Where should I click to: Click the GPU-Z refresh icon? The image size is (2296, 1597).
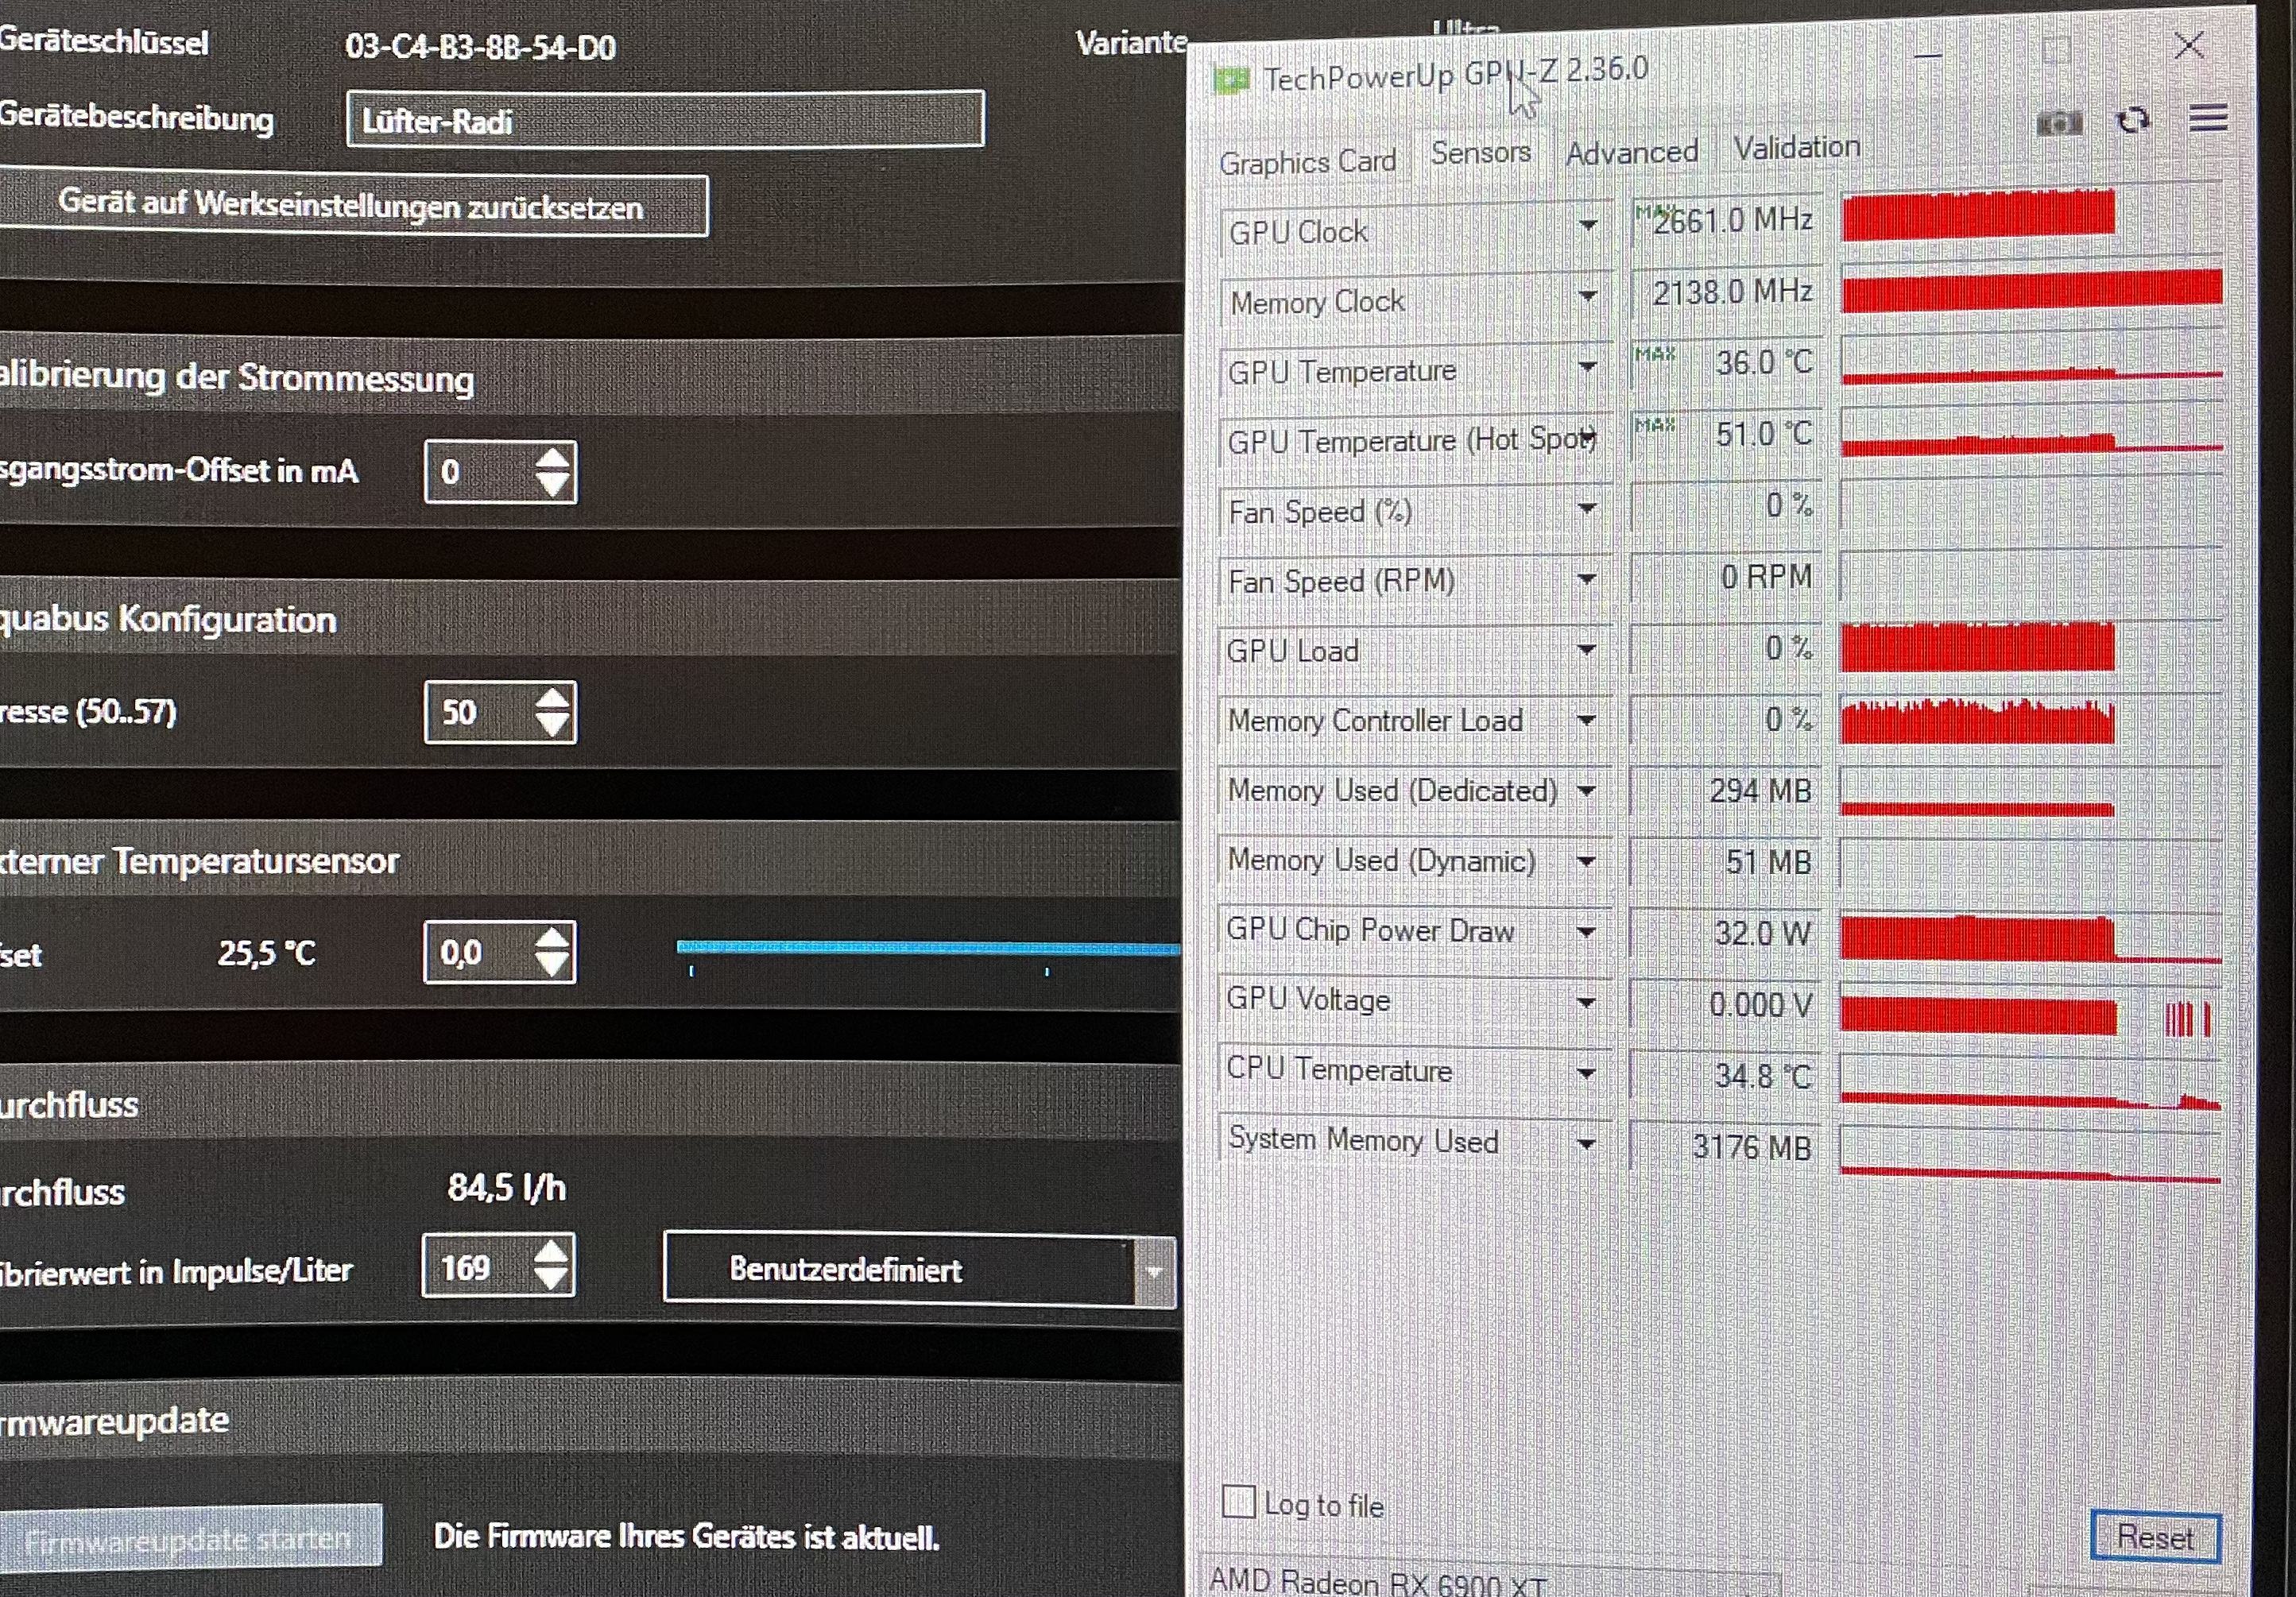point(2133,121)
